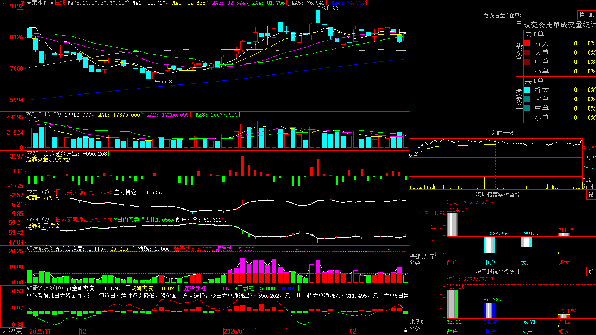Click the MA(5,10,20,30,60,120) indicator label
The height and width of the screenshot is (335, 596).
[x=98, y=3]
